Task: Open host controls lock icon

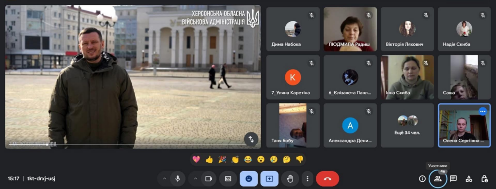Action: click(484, 178)
